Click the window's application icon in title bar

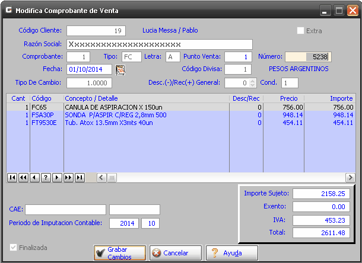coord(9,10)
